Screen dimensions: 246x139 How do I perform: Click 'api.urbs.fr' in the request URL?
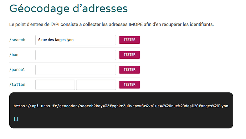tap(44, 106)
